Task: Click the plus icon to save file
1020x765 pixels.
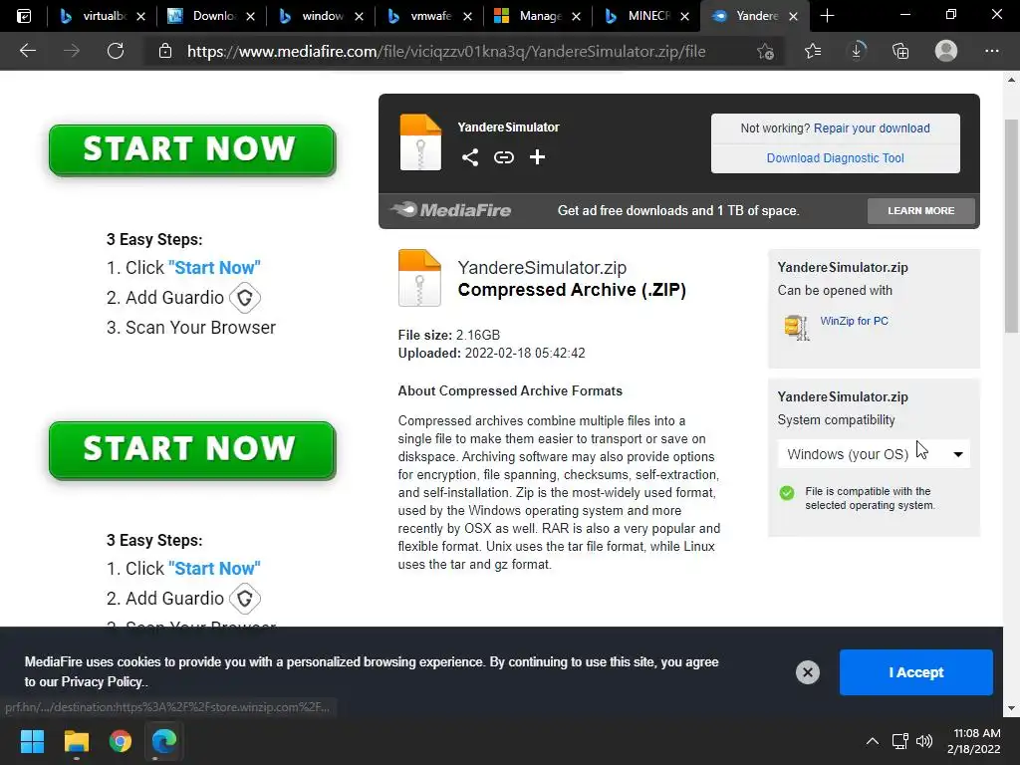Action: 537,156
